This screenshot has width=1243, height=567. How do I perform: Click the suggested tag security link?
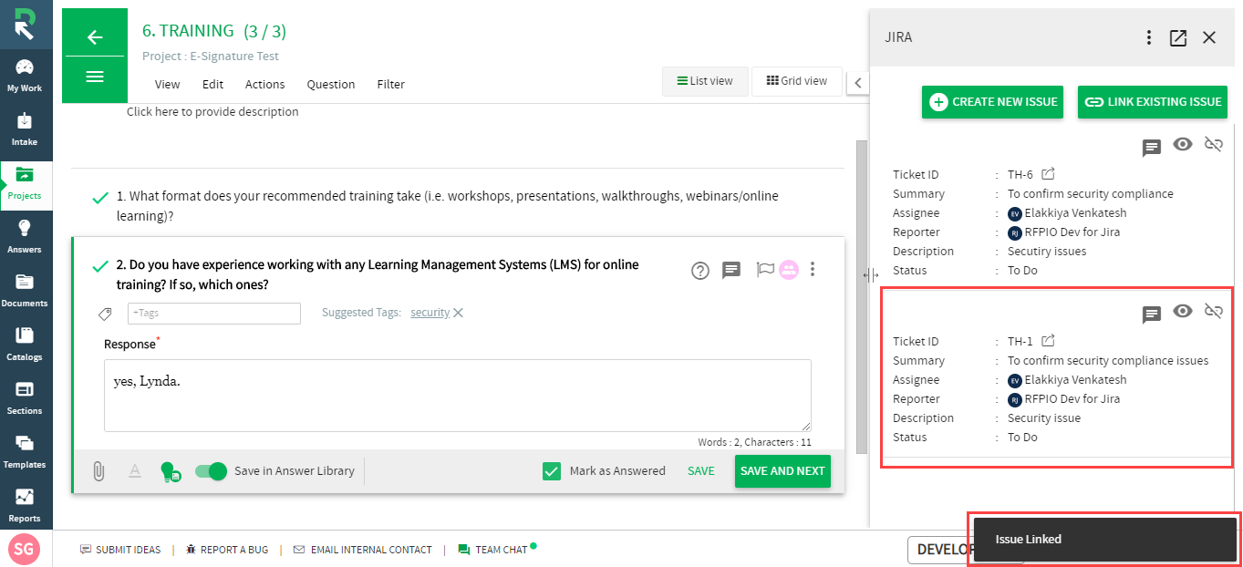tap(430, 313)
